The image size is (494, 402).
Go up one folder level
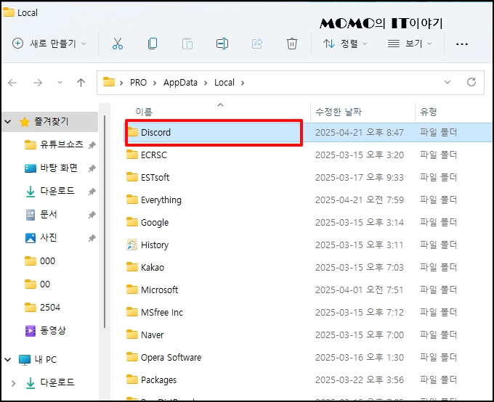click(81, 83)
